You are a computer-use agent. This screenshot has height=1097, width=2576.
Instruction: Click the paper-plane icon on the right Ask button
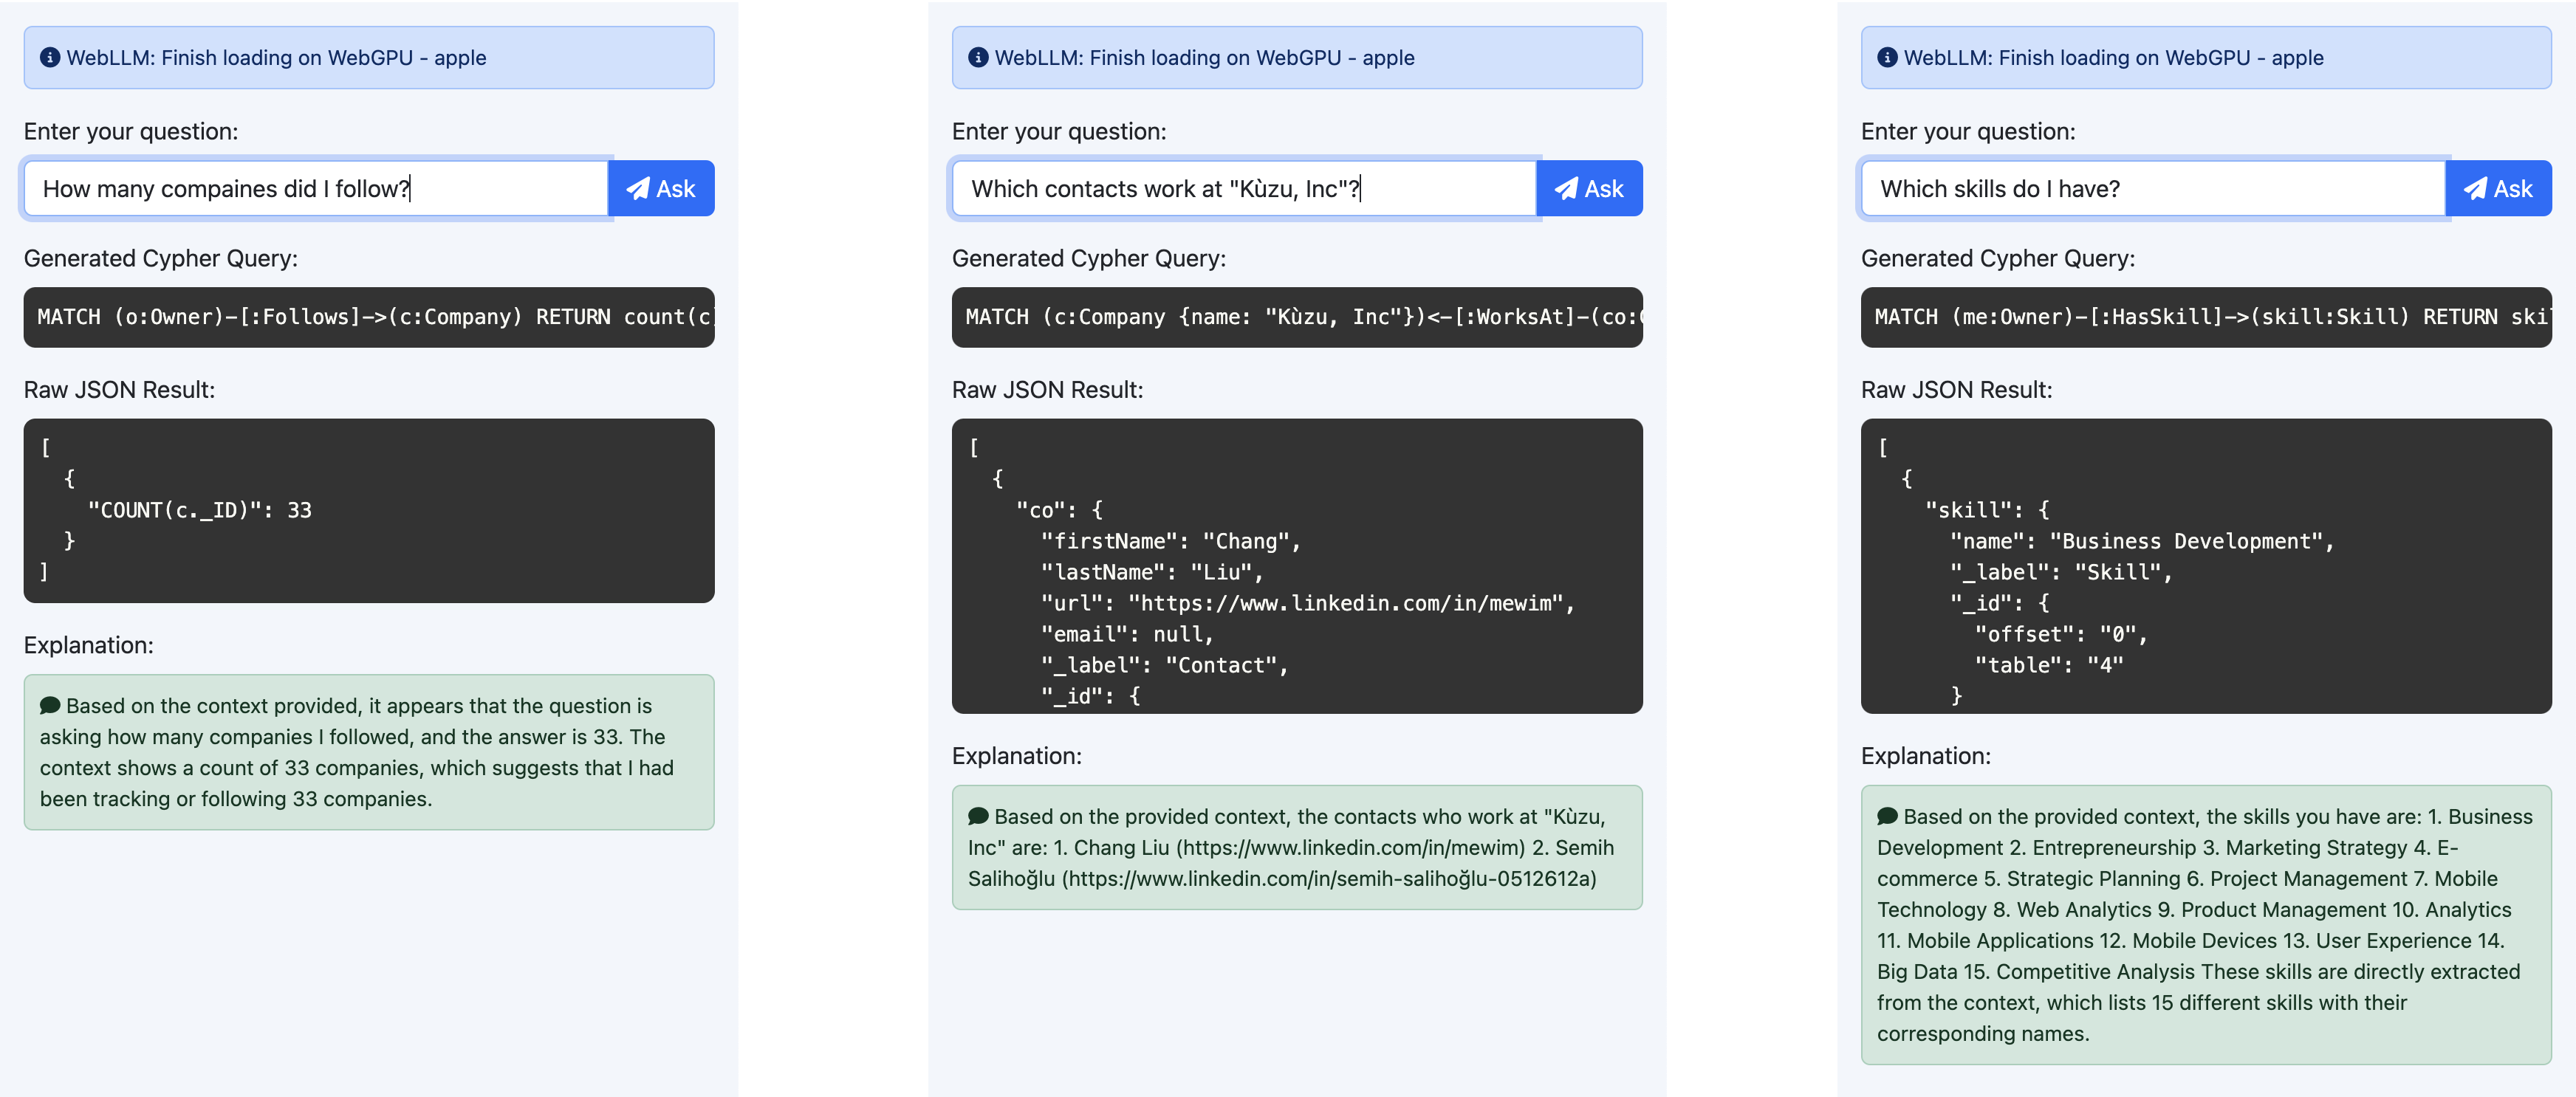pos(2475,189)
